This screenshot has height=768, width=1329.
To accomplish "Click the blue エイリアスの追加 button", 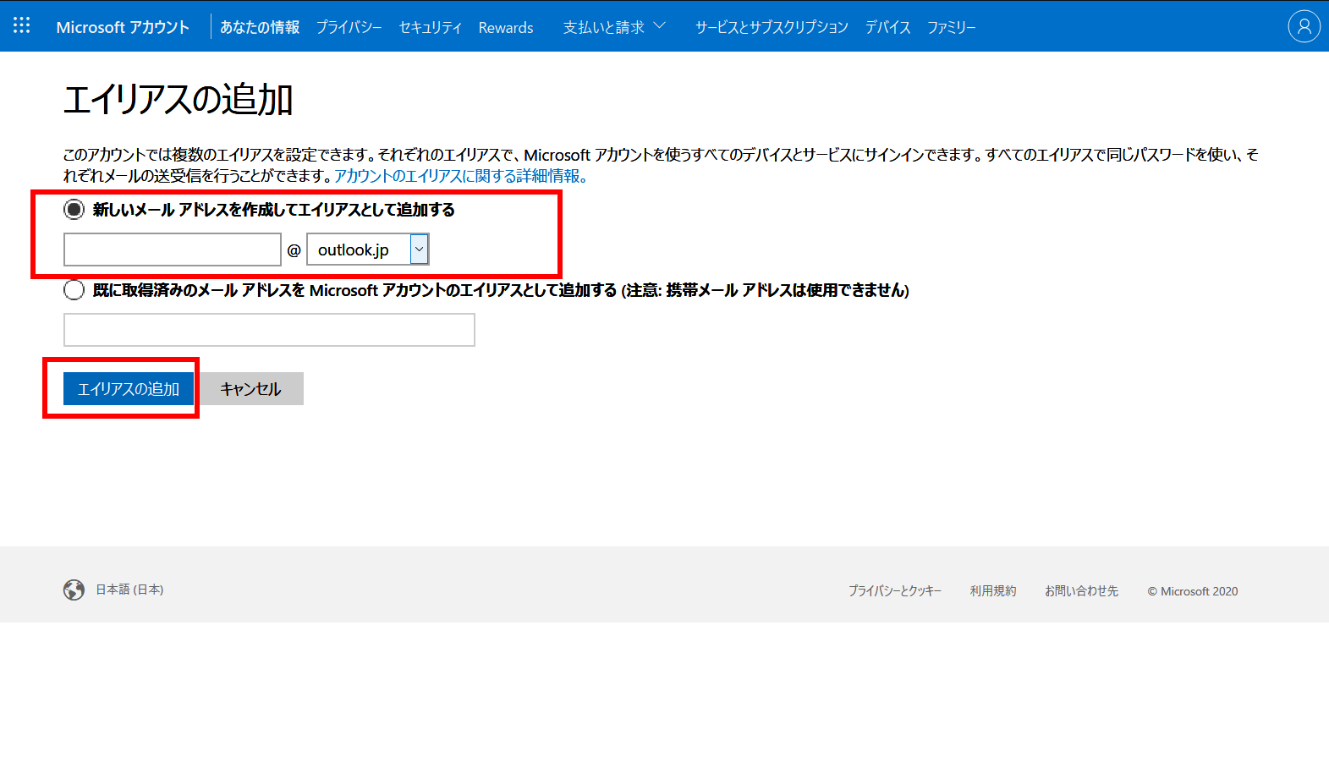I will point(129,389).
